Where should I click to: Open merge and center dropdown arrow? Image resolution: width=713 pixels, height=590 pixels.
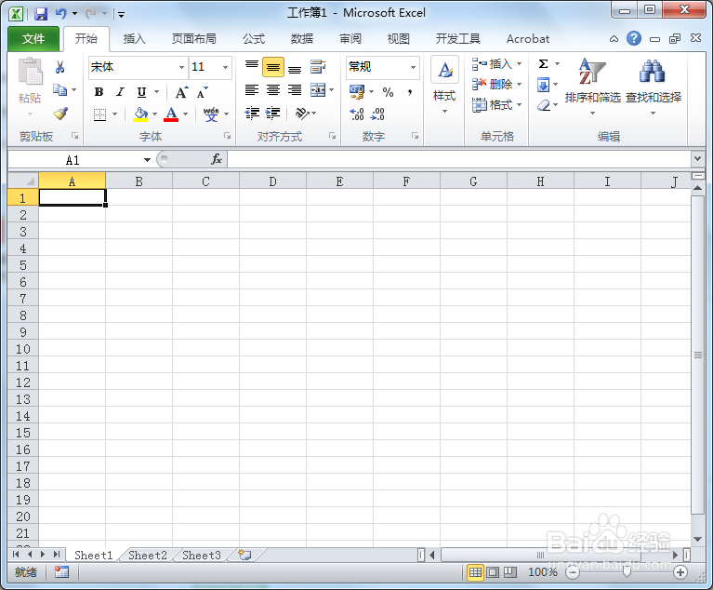331,90
